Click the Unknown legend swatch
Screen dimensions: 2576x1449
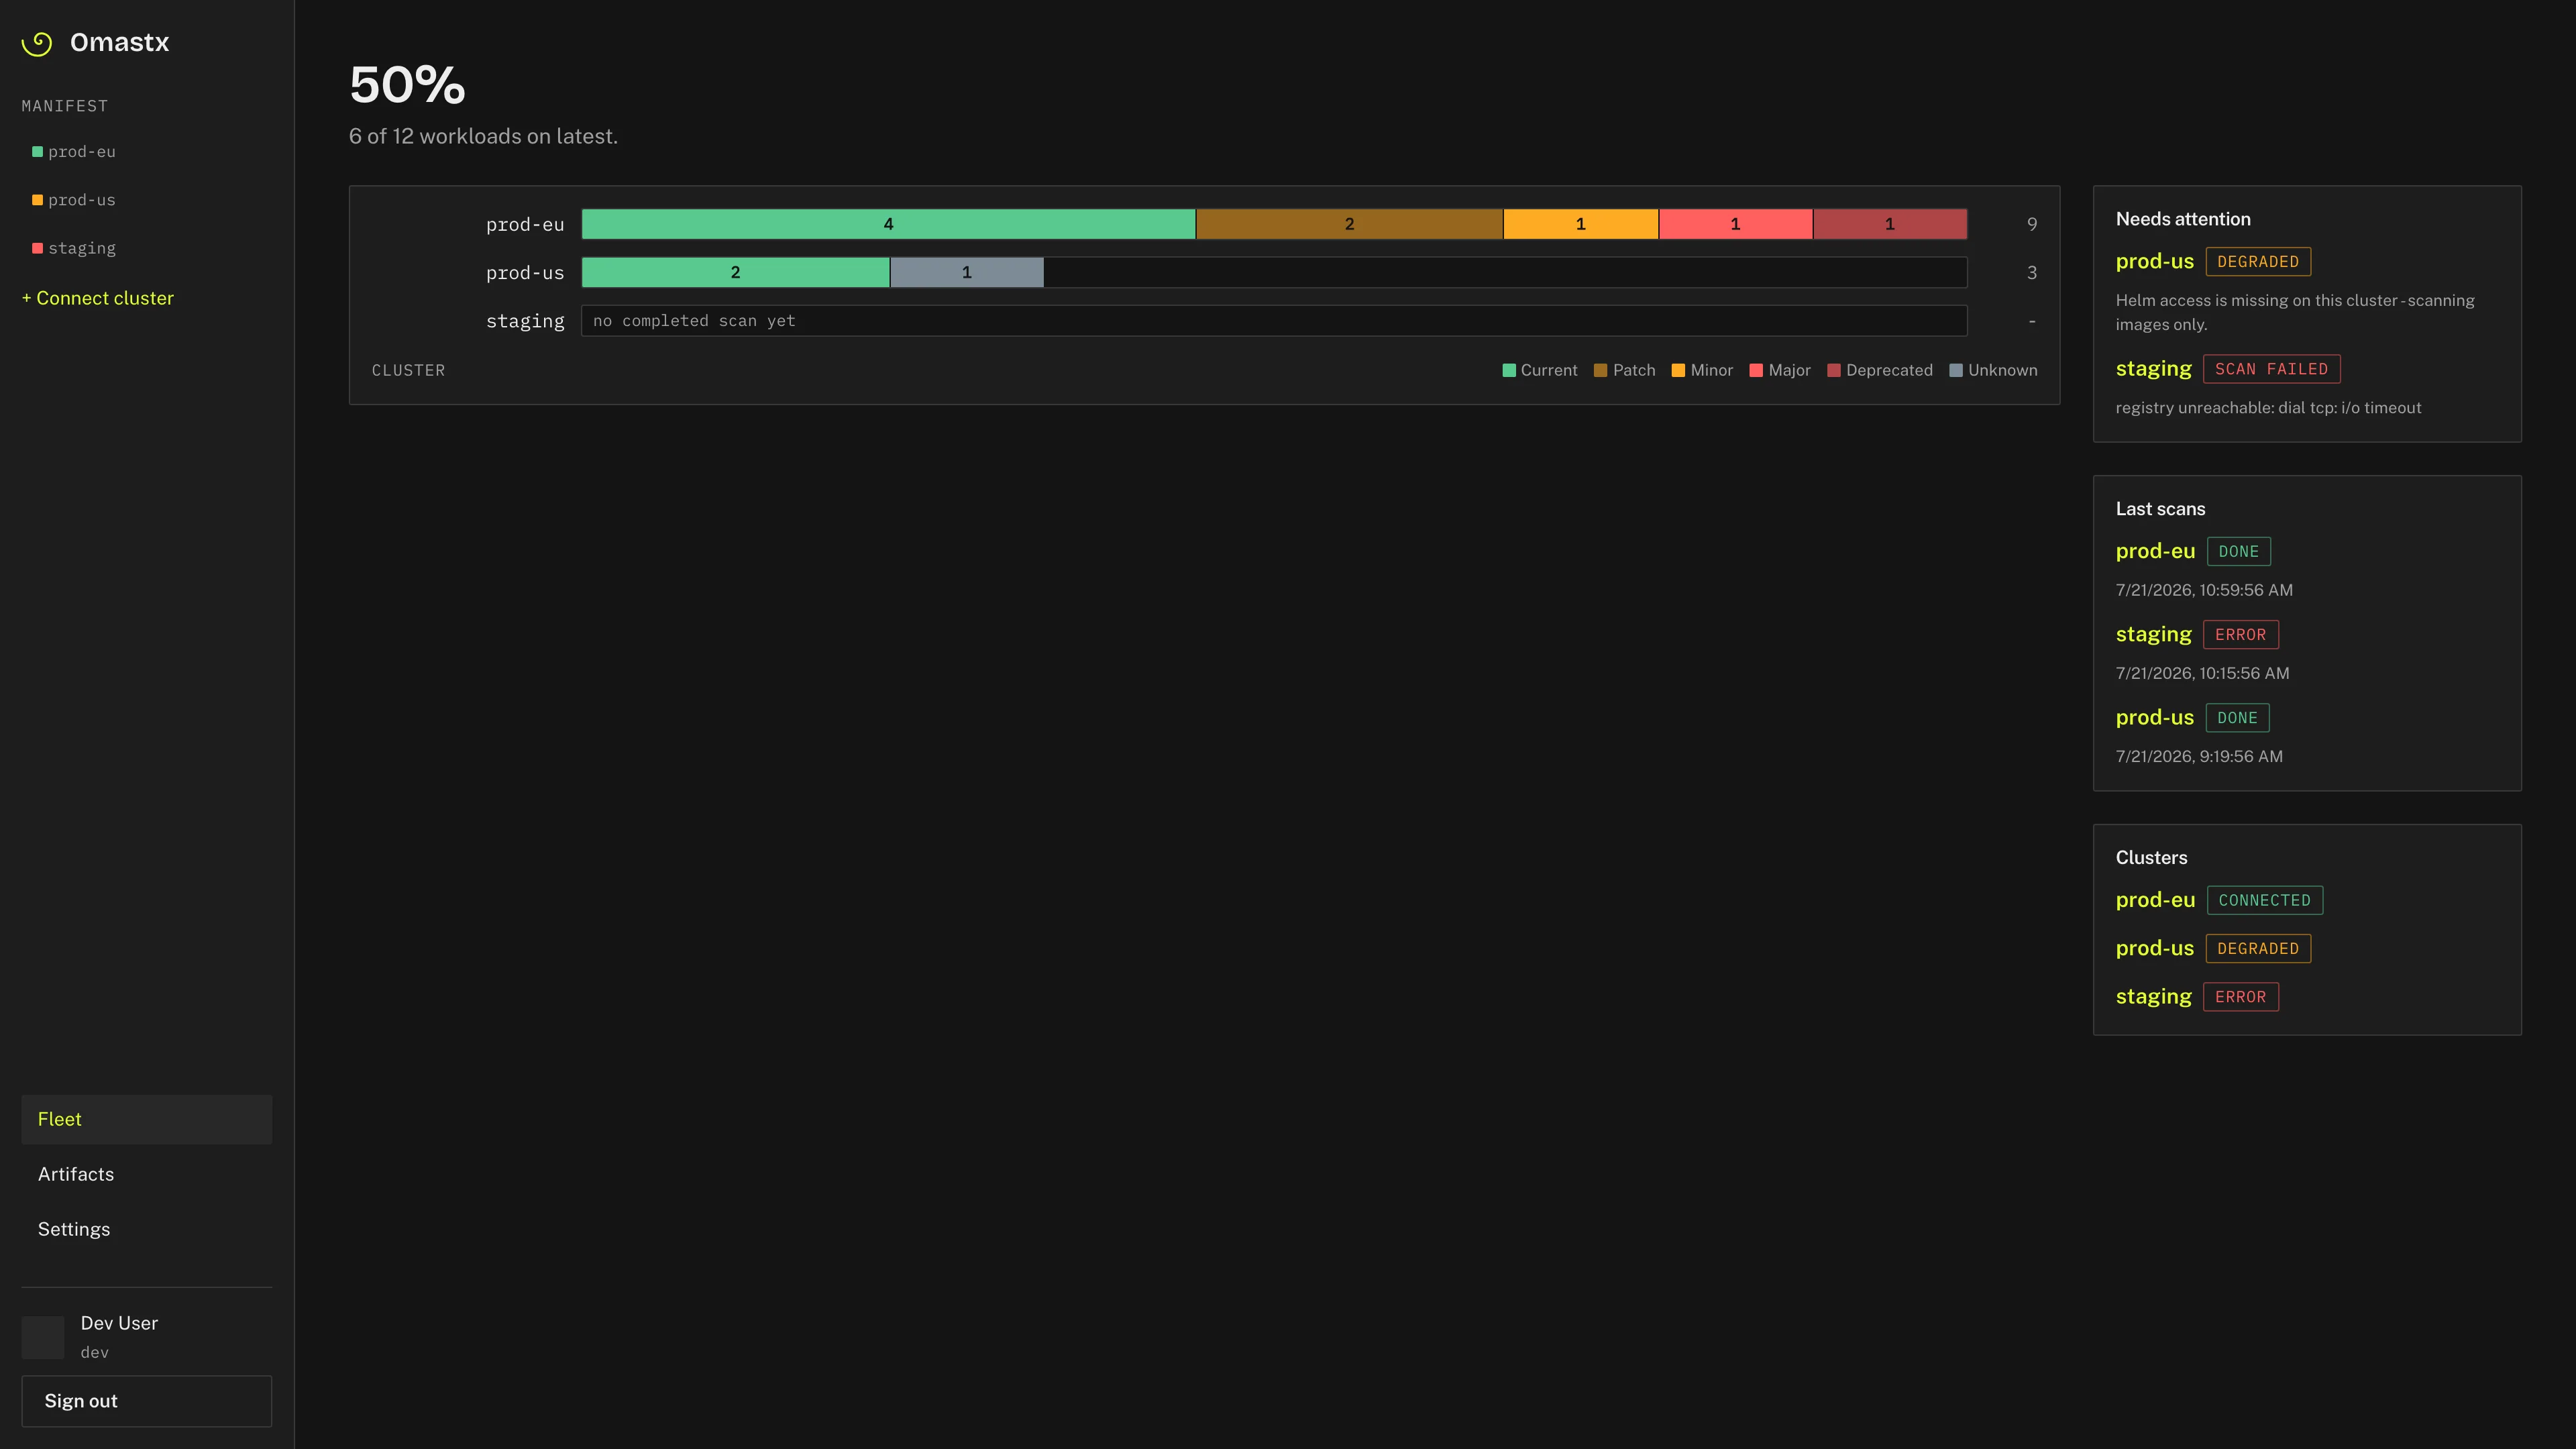tap(1956, 370)
